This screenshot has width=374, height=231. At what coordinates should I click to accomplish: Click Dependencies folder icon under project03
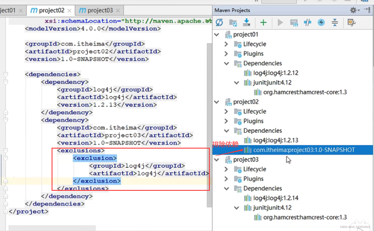238,189
